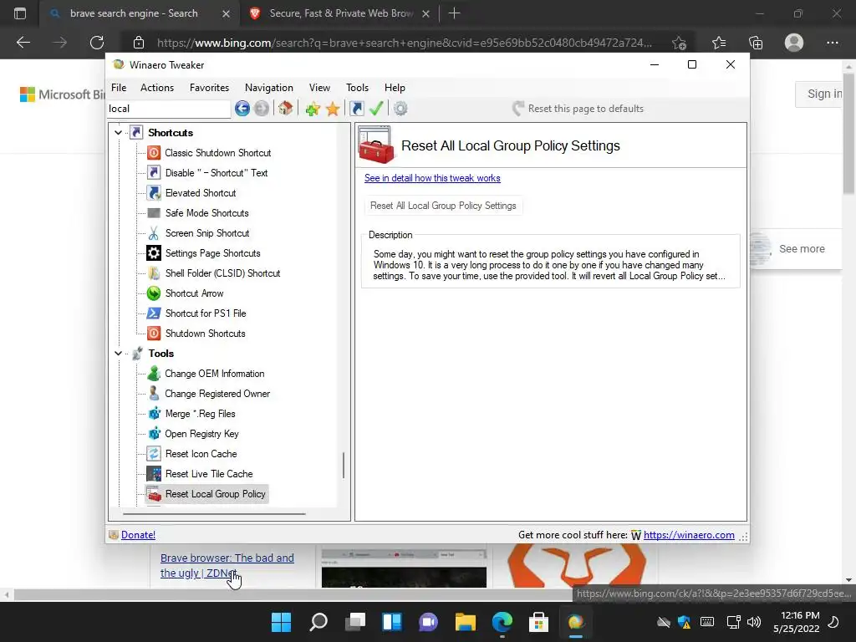Open the https://winaero.com link
Image resolution: width=856 pixels, height=642 pixels.
point(689,535)
